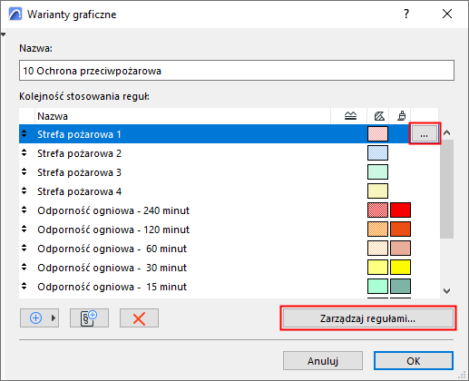Click solid yellow surface swatch of 30 minut
The width and height of the screenshot is (469, 381).
400,268
